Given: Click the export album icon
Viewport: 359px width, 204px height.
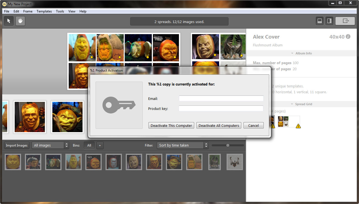Looking at the screenshot, I should tap(345, 21).
